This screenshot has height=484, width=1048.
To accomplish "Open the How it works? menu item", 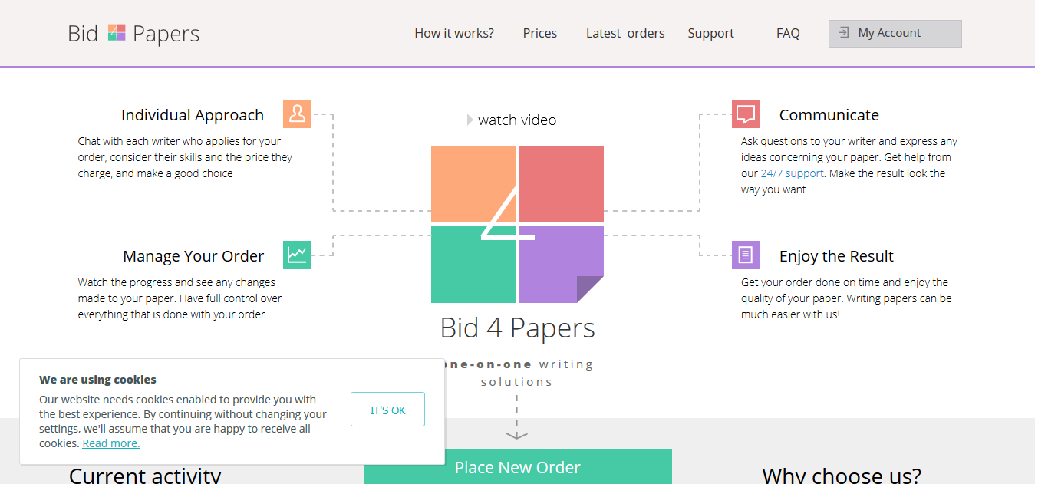I will pos(454,33).
